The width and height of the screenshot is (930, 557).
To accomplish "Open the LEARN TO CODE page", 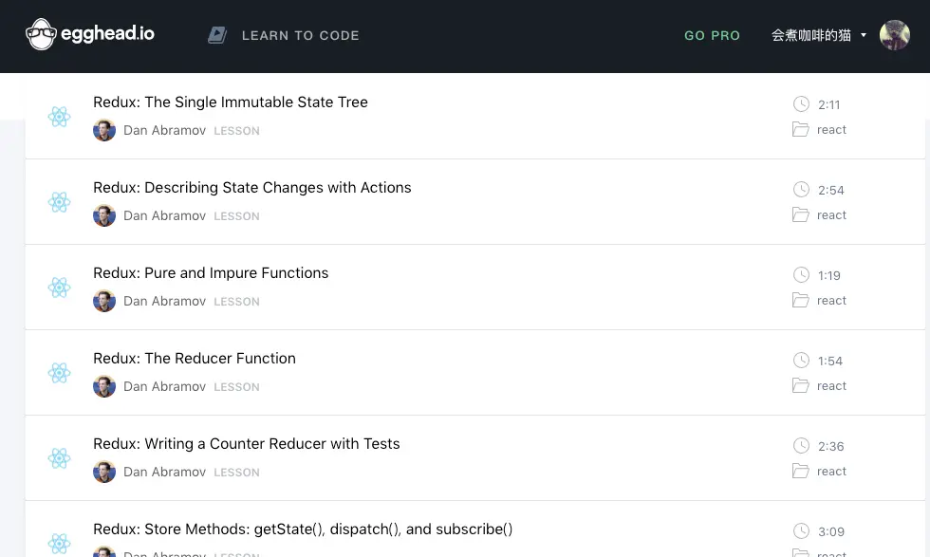I will click(301, 35).
